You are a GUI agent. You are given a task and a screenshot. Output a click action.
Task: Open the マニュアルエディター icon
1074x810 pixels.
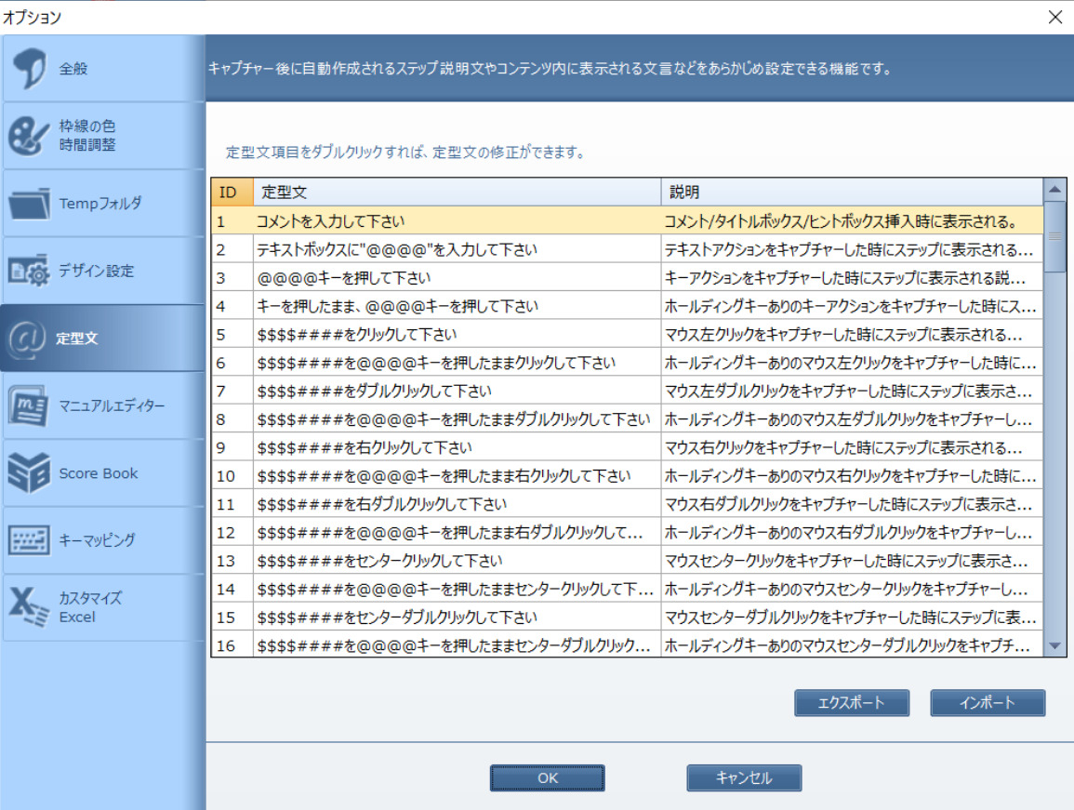(x=30, y=406)
